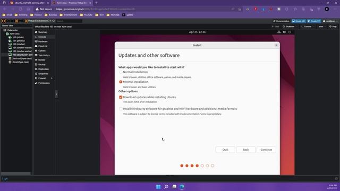Viewport: 340px width, 191px height.
Task: Open the Finance bookmark folder
Action: tap(36, 15)
